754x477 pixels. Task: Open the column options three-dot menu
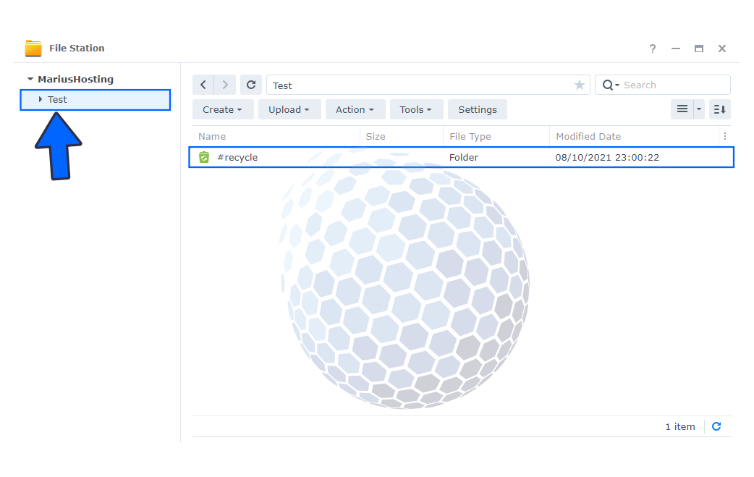point(725,136)
